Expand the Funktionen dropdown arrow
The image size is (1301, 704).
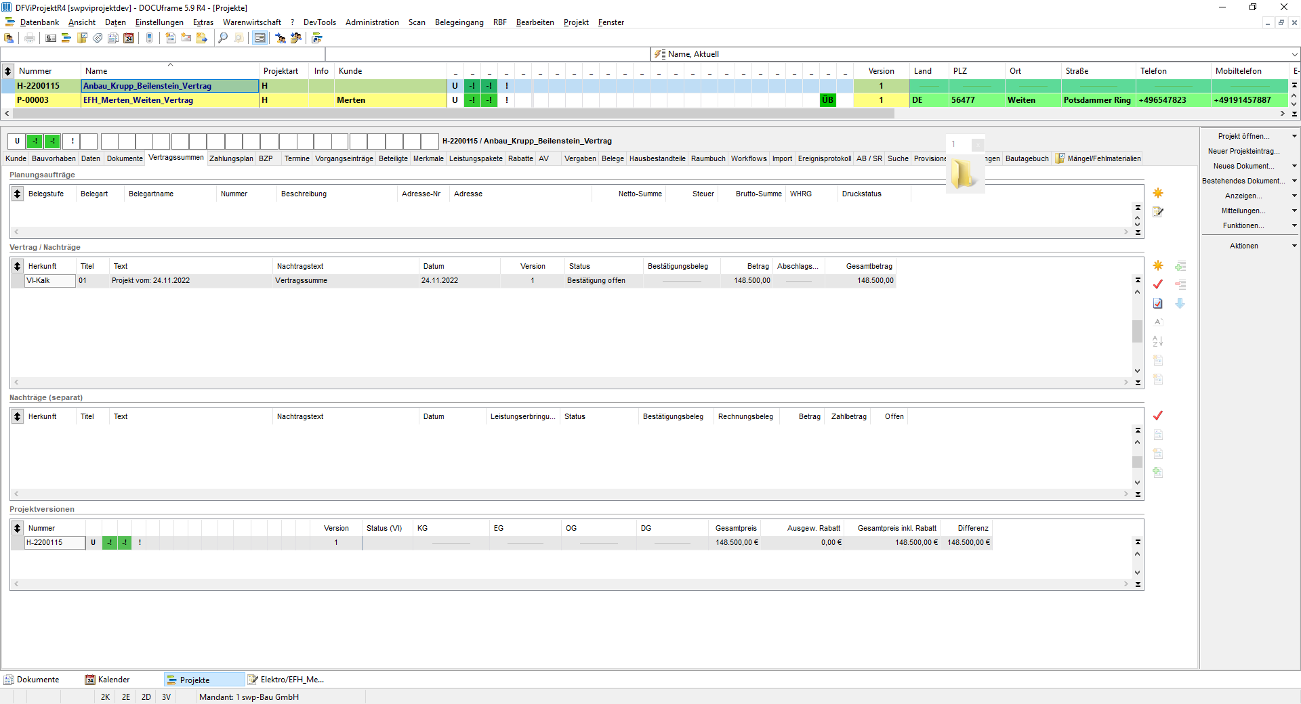pos(1294,225)
